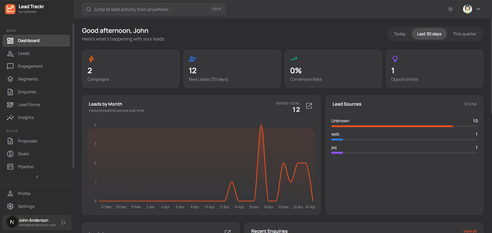492x233 pixels.
Task: Toggle light/dark theme sun icon
Action: pyautogui.click(x=450, y=9)
